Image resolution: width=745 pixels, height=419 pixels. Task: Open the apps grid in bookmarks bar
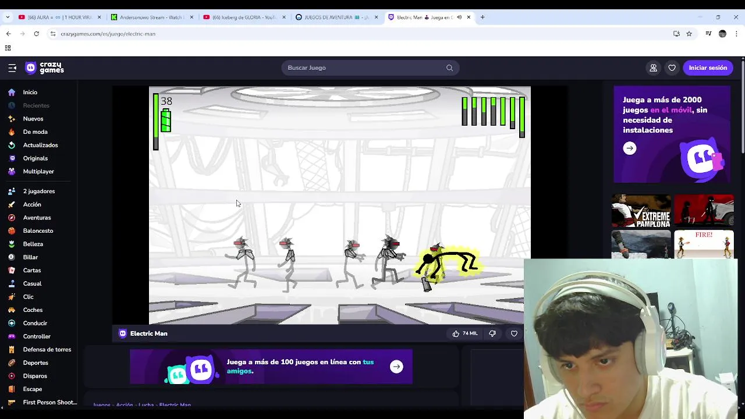[8, 48]
